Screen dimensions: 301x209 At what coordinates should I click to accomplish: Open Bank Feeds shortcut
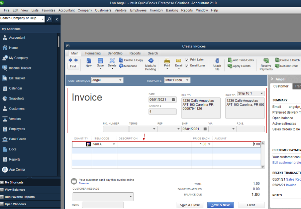tap(14, 139)
